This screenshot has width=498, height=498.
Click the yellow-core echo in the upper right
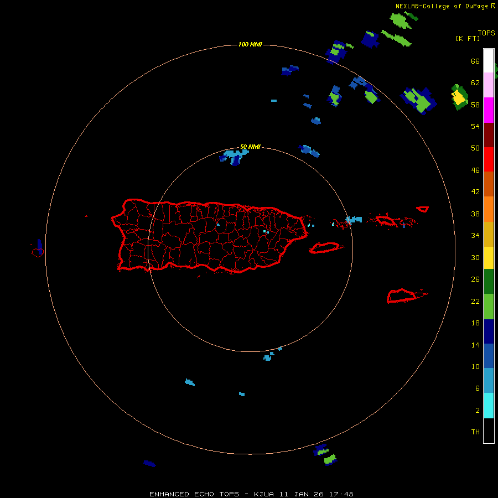(459, 97)
